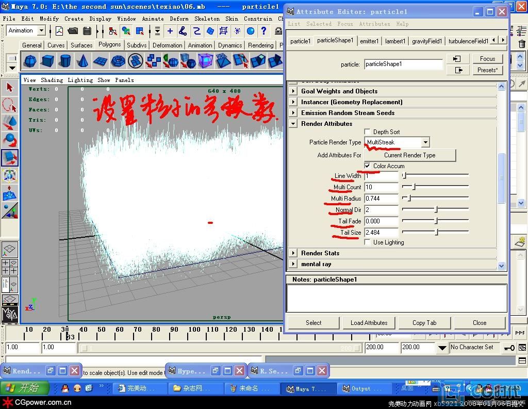This screenshot has height=409, width=528.
Task: Enable the Depth Sort checkbox
Action: pyautogui.click(x=367, y=132)
